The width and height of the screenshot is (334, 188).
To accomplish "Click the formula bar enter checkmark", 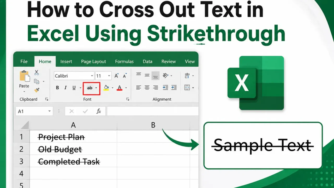I will click(85, 111).
